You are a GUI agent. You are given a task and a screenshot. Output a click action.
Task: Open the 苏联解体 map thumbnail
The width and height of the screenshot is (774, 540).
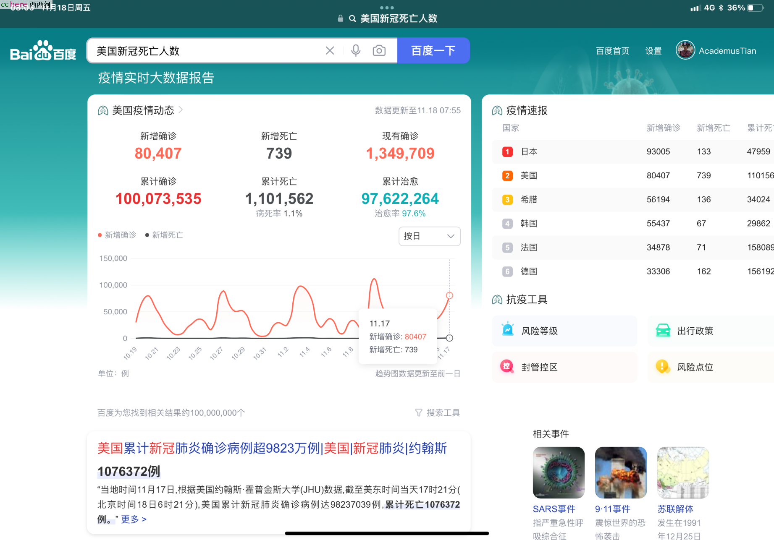click(x=683, y=472)
